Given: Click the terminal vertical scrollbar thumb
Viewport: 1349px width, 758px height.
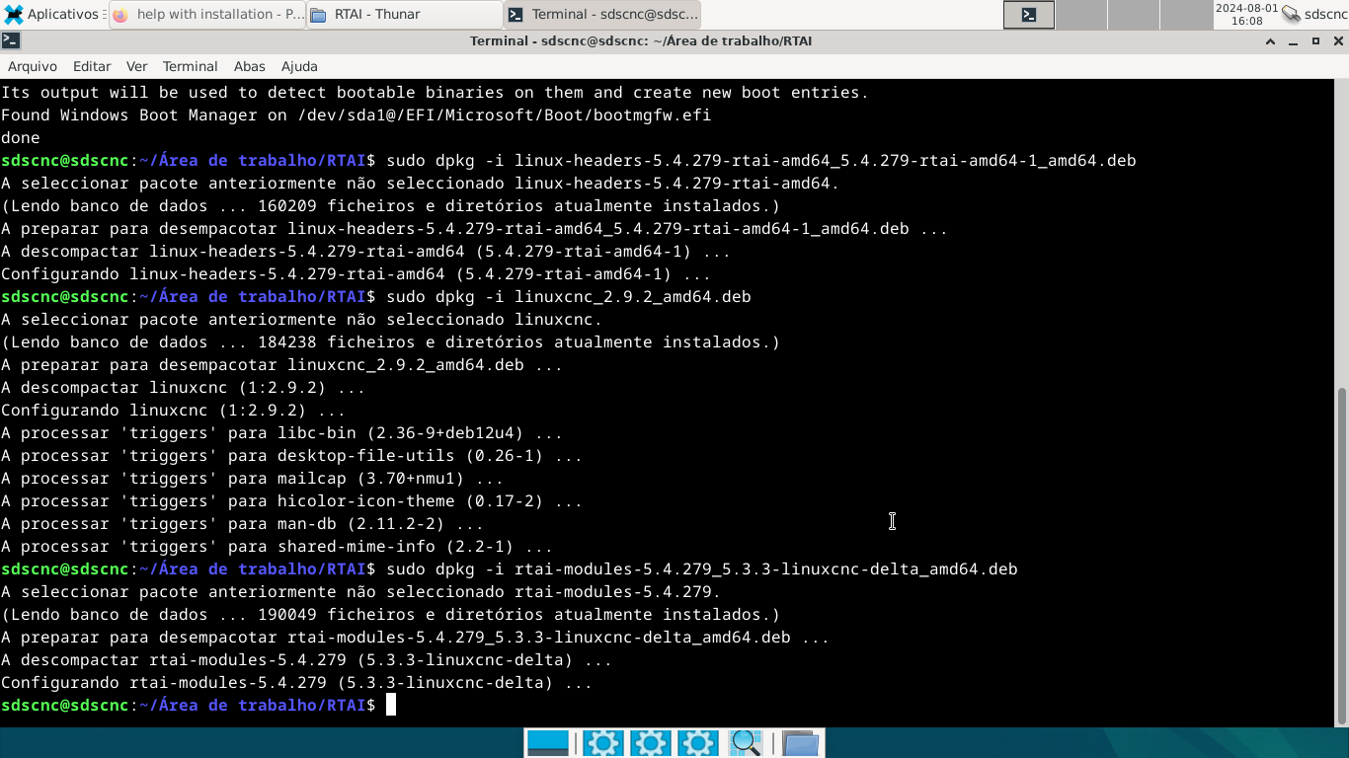Looking at the screenshot, I should coord(1341,556).
